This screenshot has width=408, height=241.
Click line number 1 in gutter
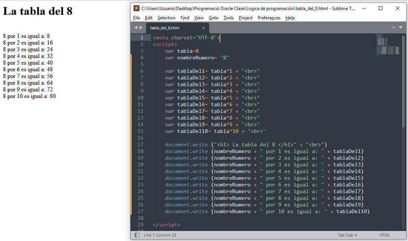(x=142, y=38)
